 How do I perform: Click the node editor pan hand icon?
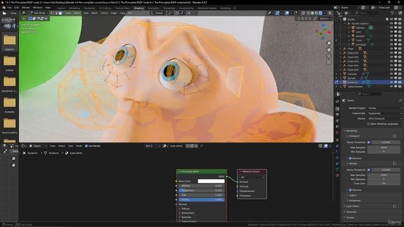tap(13, 165)
